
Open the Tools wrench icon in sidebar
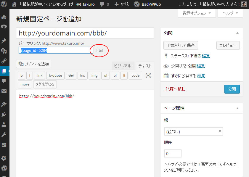pyautogui.click(x=4, y=135)
